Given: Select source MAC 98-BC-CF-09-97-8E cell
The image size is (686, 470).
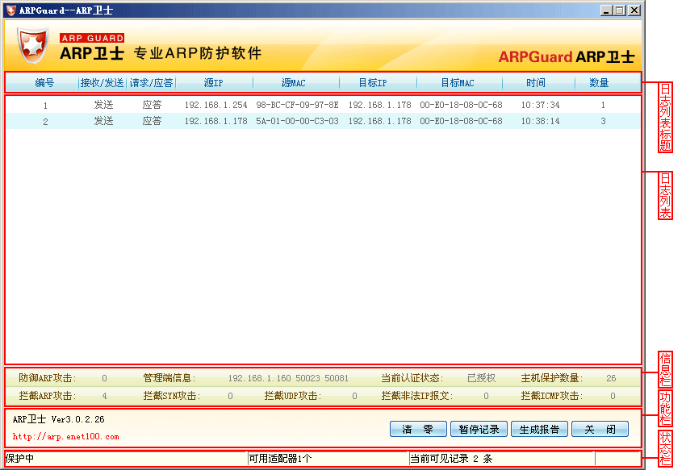Looking at the screenshot, I should coord(297,105).
